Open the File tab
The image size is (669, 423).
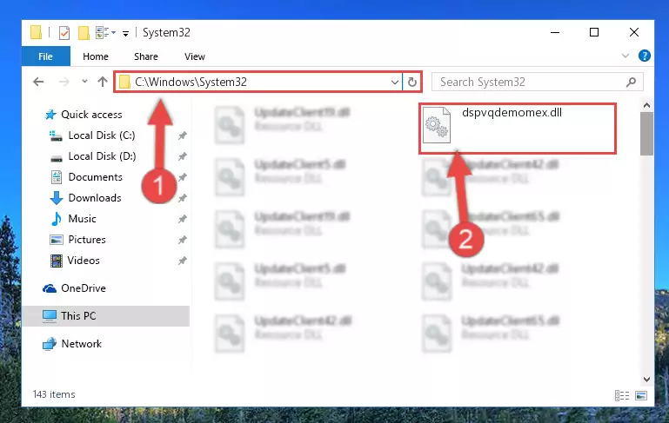pyautogui.click(x=45, y=56)
